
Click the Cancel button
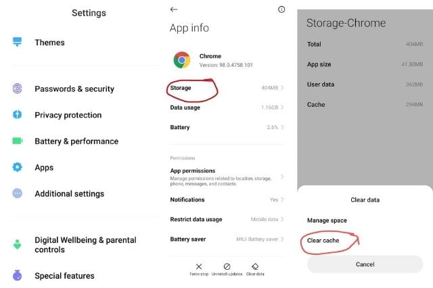point(365,264)
